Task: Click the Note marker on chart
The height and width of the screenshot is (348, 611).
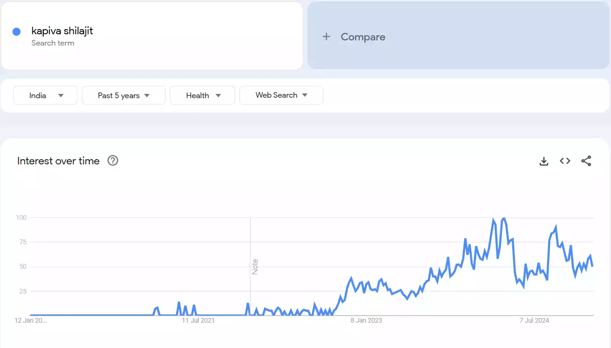Action: click(255, 266)
